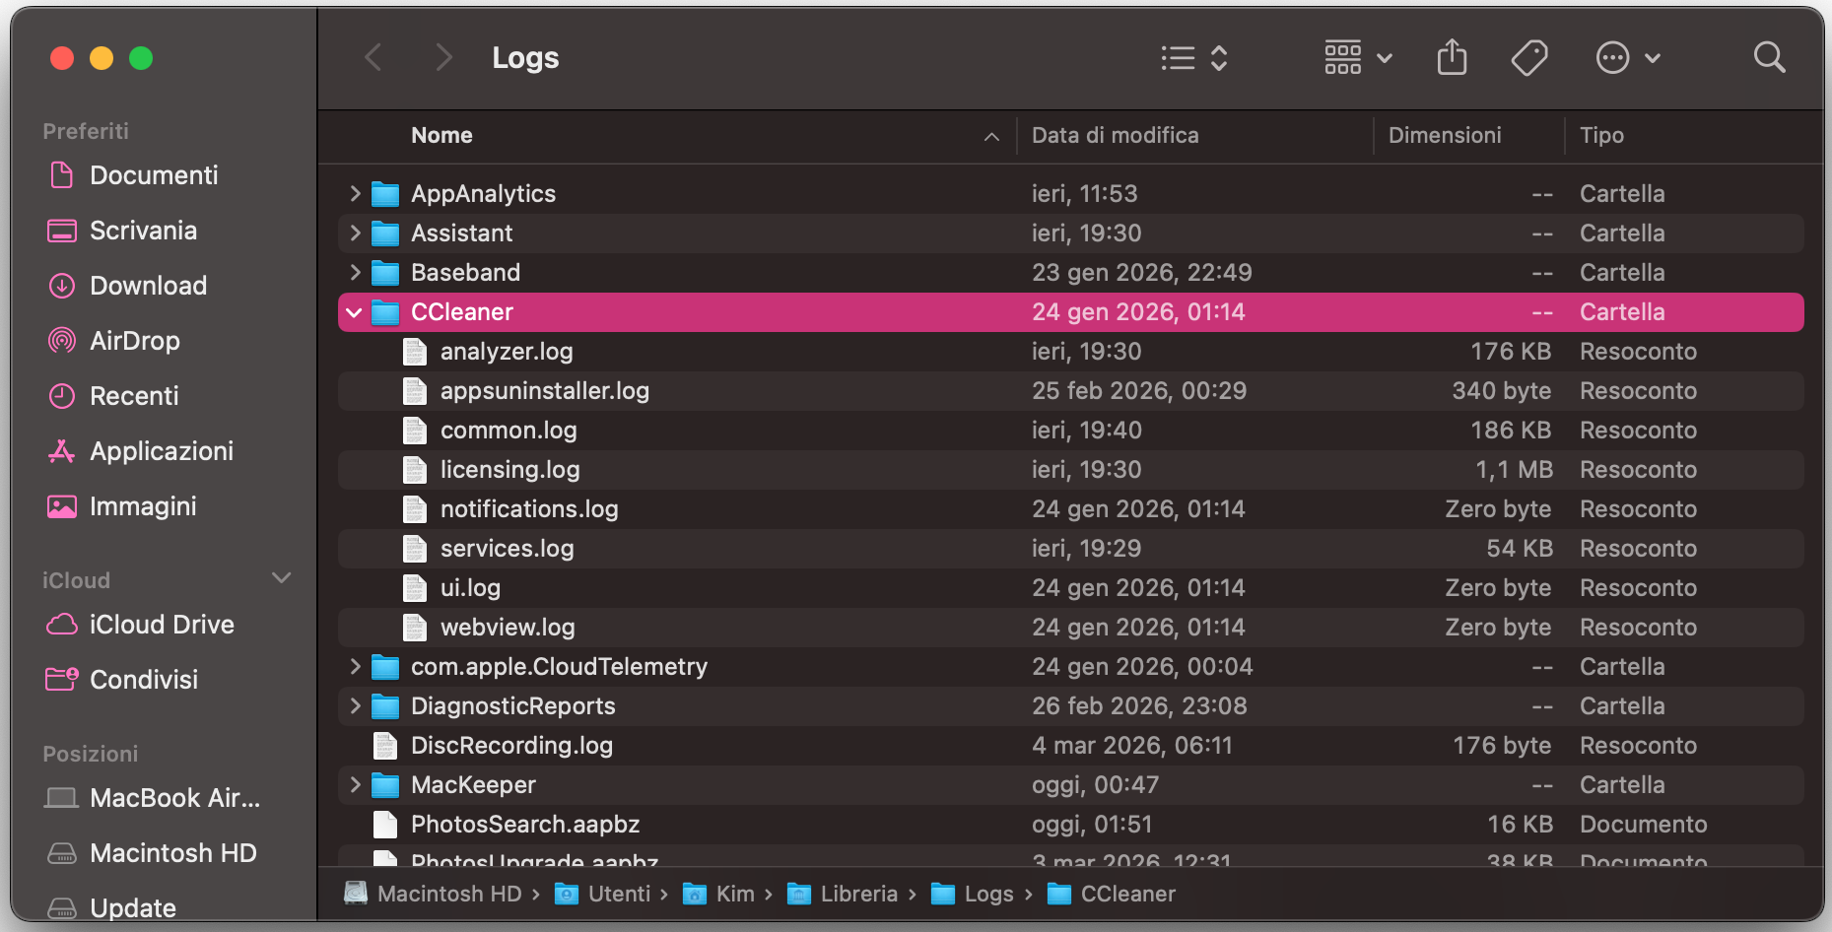Viewport: 1832px width, 932px height.
Task: Expand the DiagnosticReports folder
Action: click(x=355, y=705)
